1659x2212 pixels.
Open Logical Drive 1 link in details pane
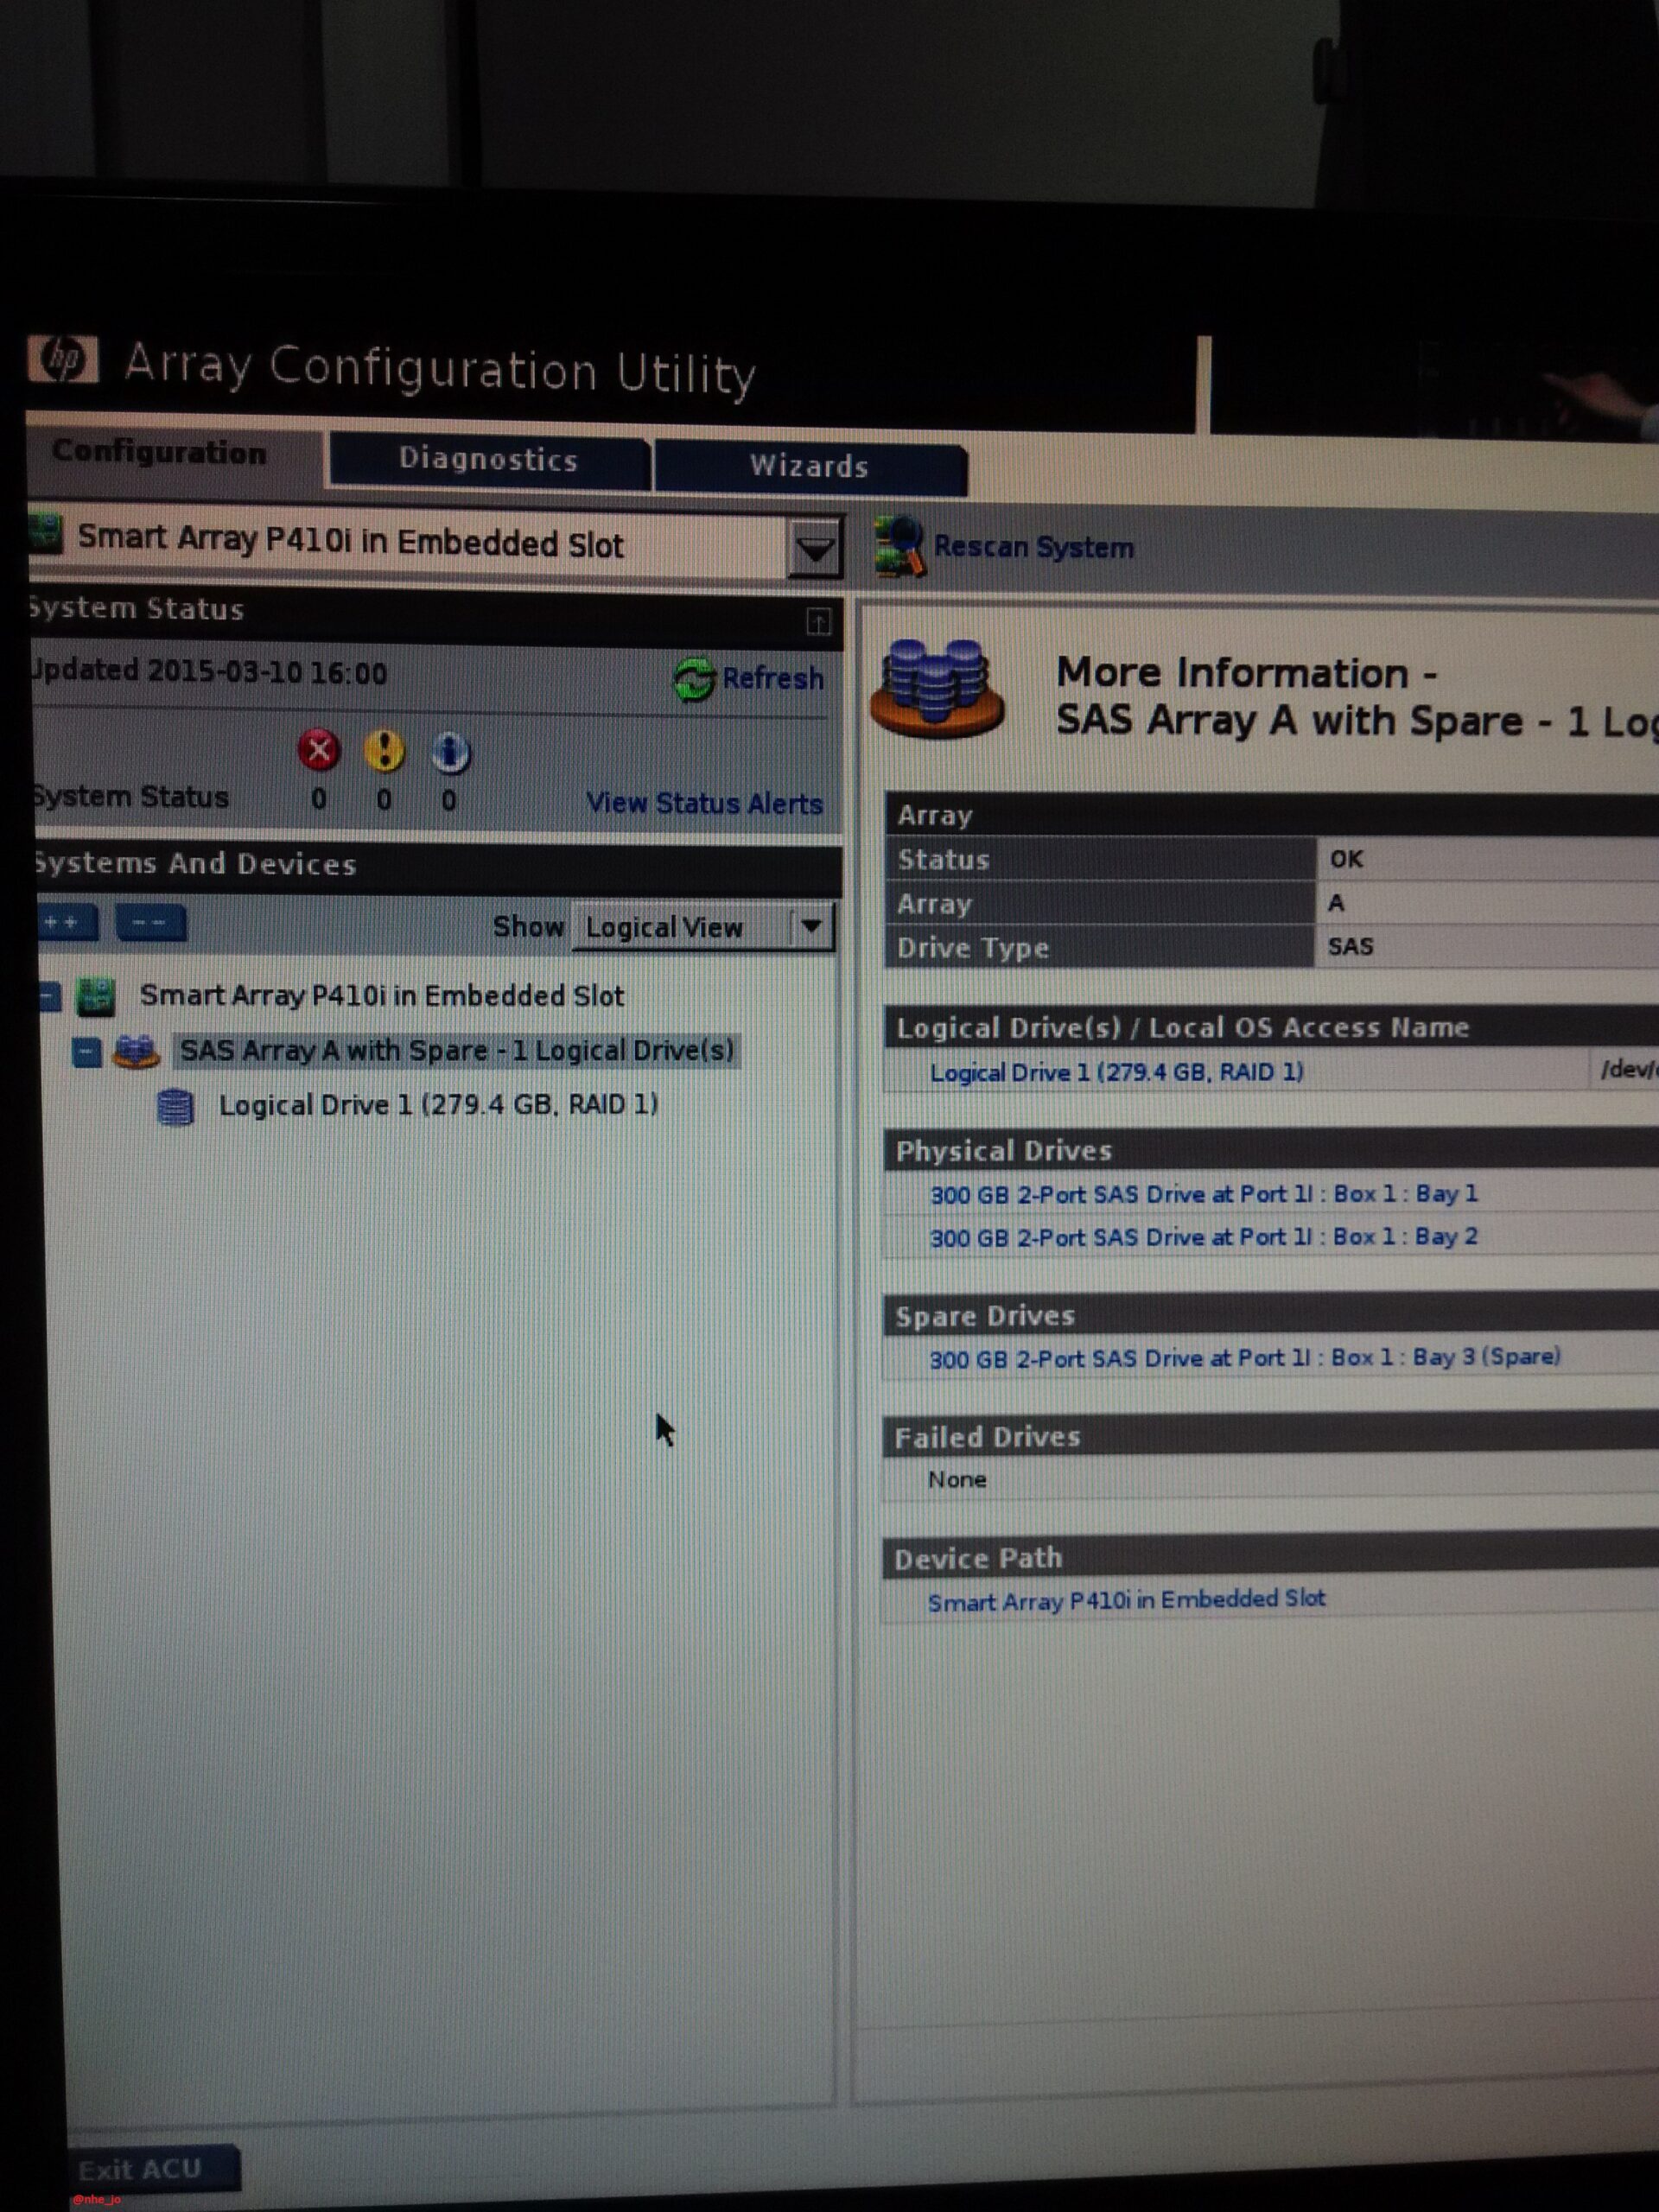pyautogui.click(x=1117, y=1072)
